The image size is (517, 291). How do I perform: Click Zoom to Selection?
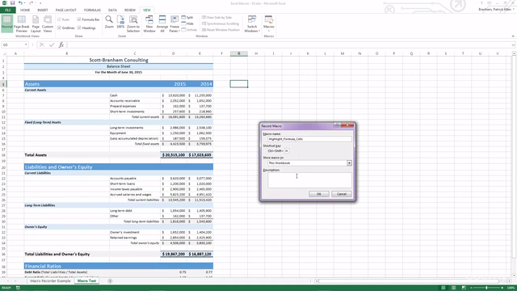[x=133, y=23]
